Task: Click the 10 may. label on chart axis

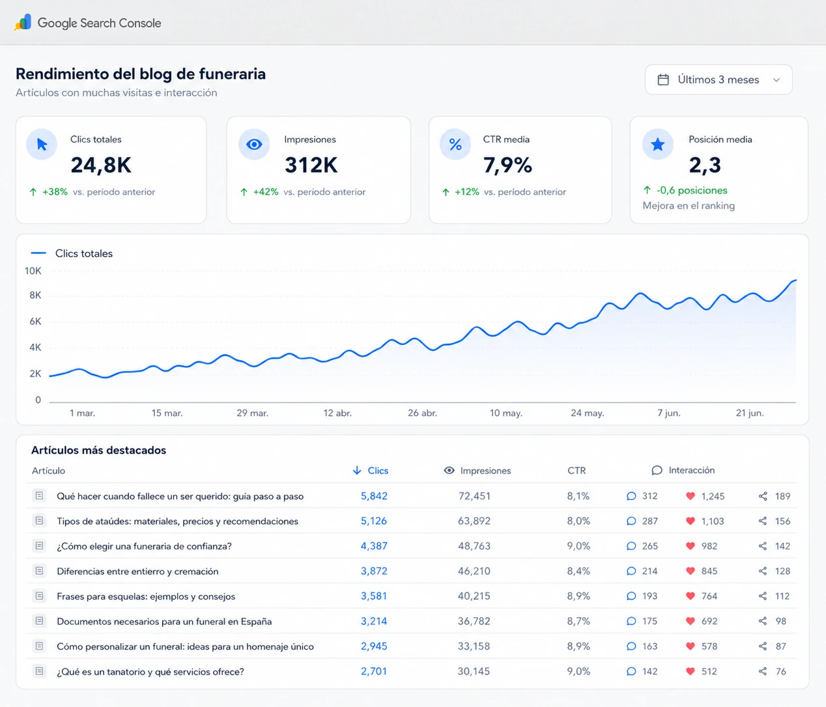Action: click(x=506, y=413)
